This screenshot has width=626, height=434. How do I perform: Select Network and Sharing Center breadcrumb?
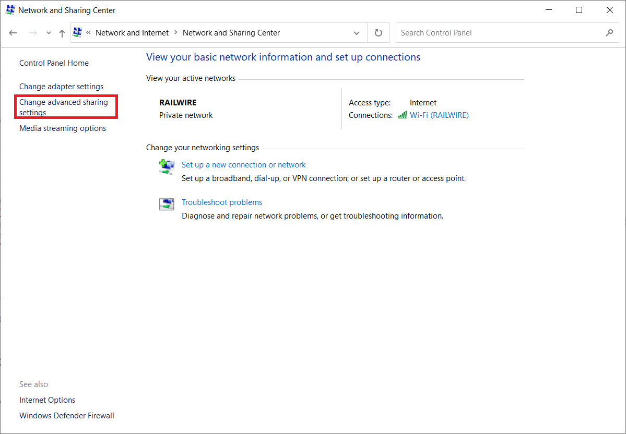click(231, 33)
